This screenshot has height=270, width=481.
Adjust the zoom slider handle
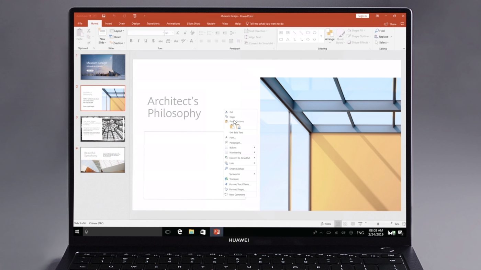click(x=378, y=224)
